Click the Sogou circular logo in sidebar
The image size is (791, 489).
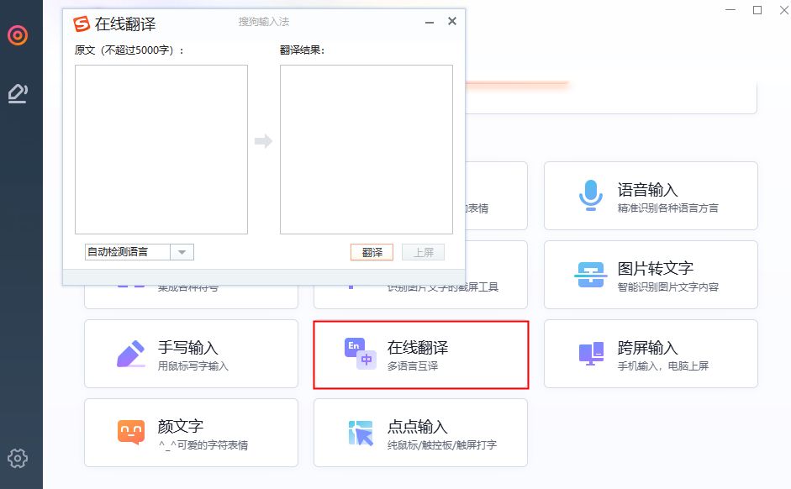(18, 34)
